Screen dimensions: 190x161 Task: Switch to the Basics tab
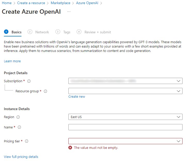point(16,32)
